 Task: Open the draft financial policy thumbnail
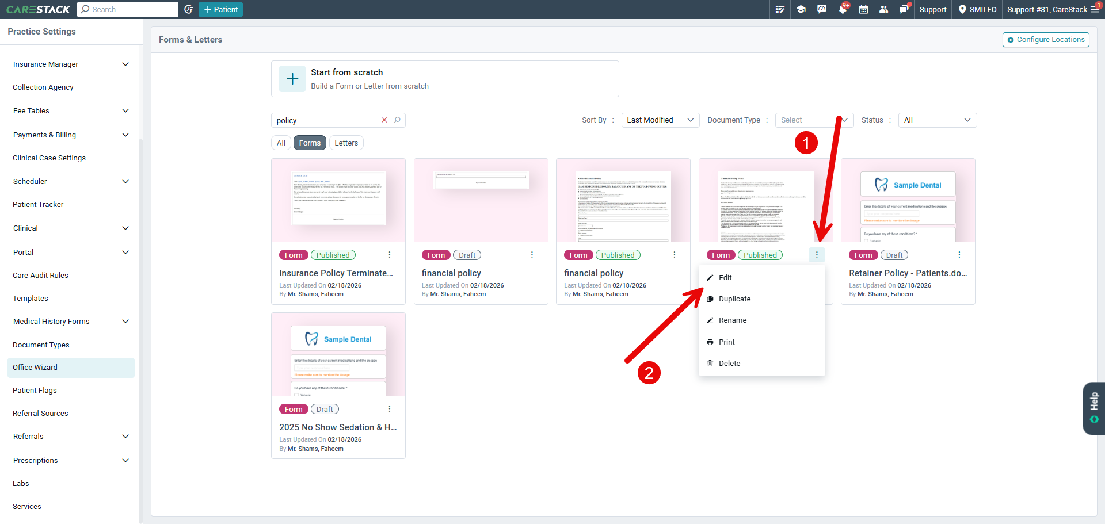481,200
